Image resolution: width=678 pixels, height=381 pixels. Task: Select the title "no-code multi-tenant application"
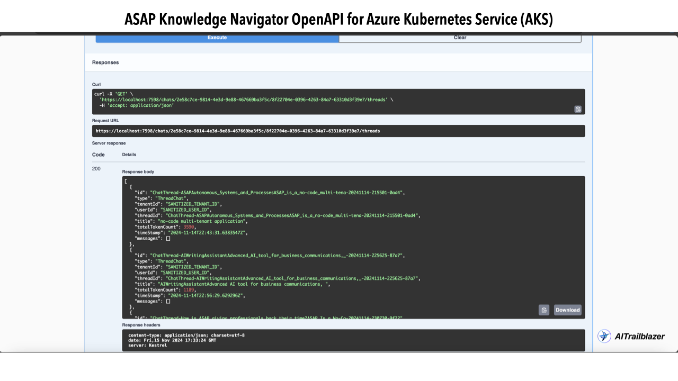[x=202, y=221]
